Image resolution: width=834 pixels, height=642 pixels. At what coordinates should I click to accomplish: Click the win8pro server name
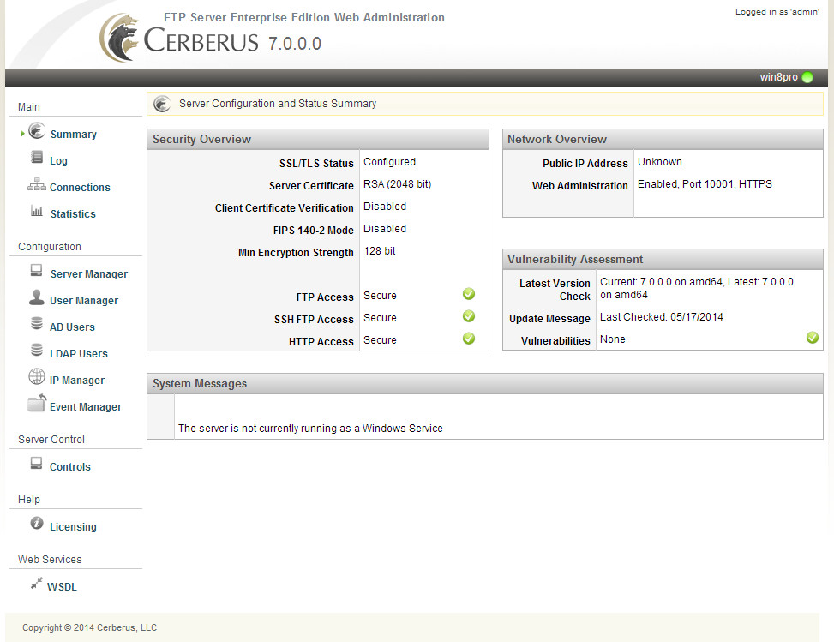tap(778, 77)
